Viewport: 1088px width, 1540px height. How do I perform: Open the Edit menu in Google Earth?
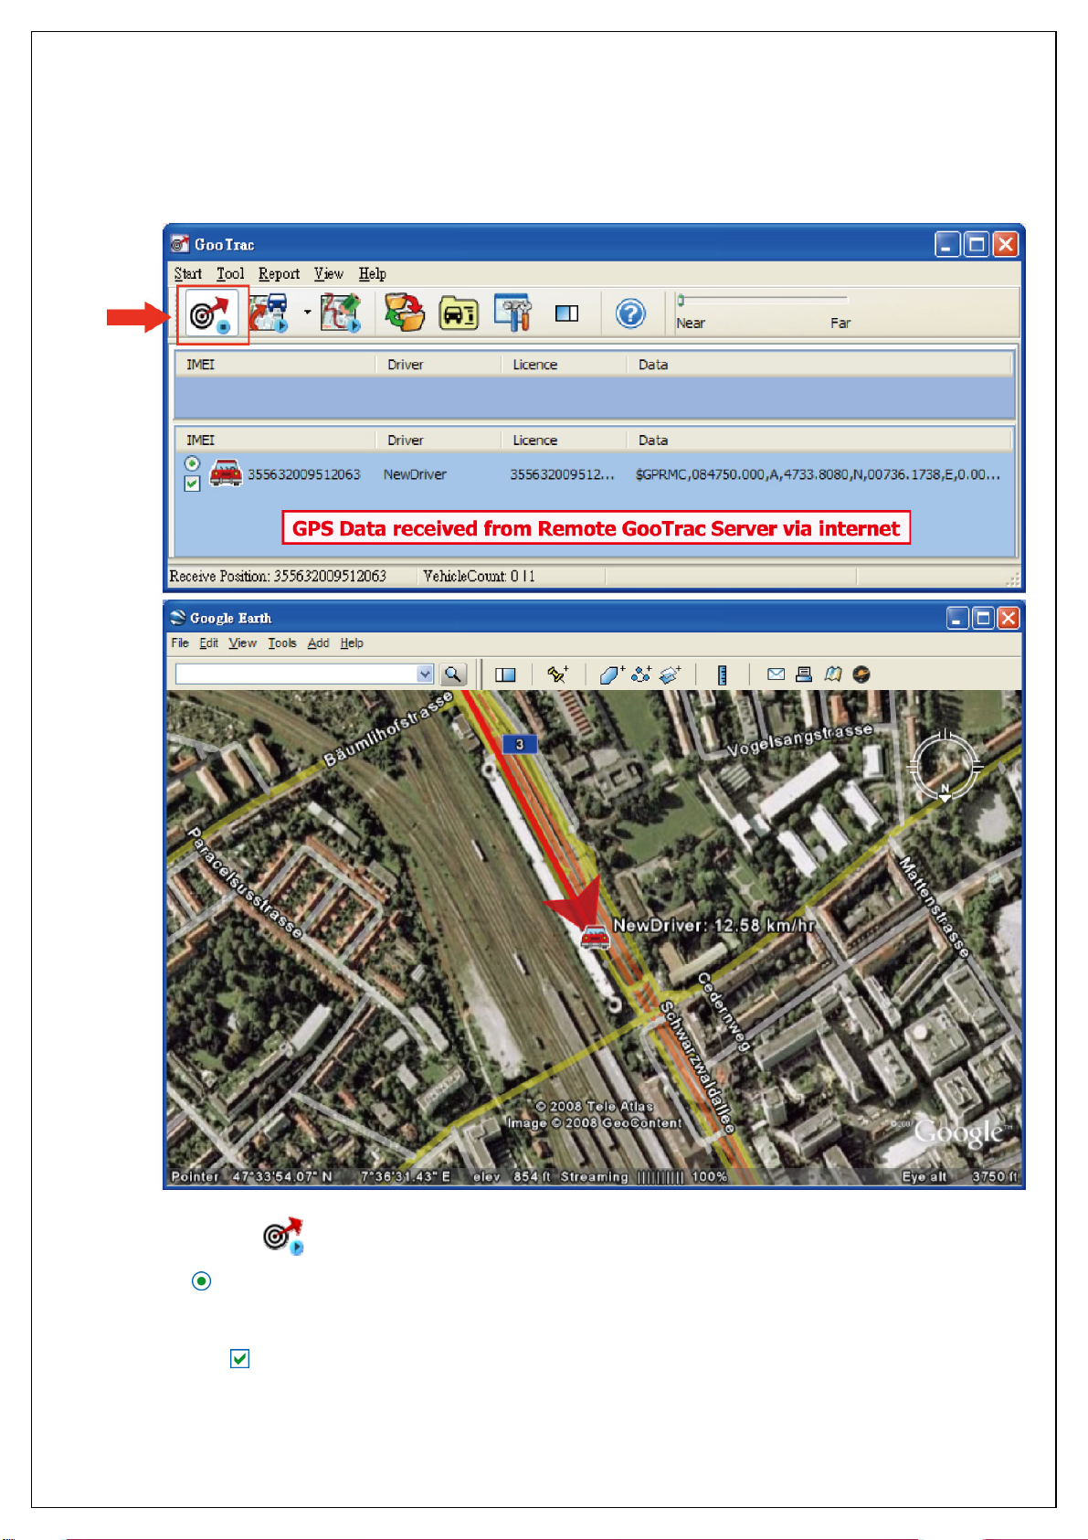209,643
